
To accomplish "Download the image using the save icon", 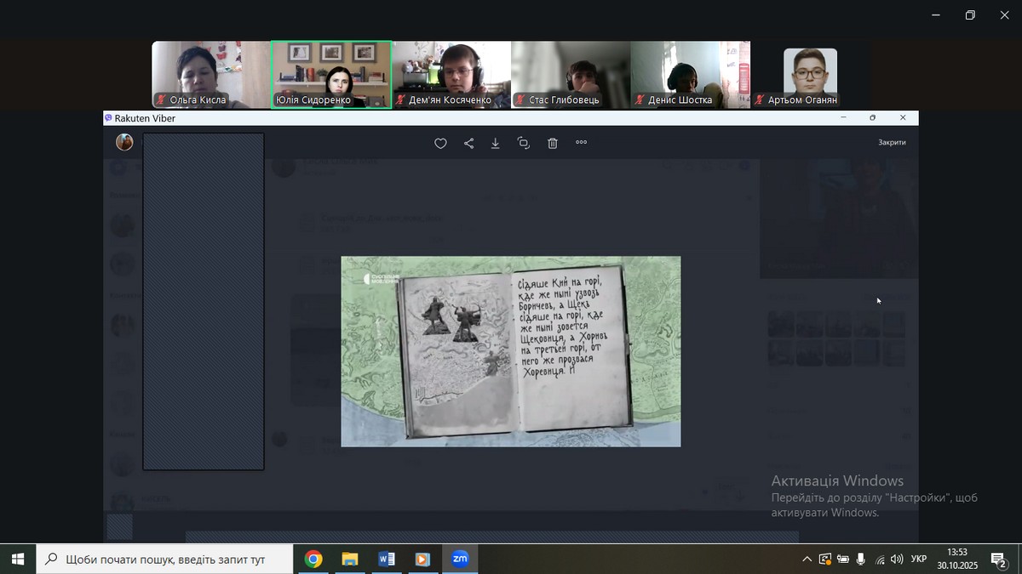I will point(496,144).
